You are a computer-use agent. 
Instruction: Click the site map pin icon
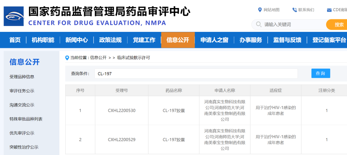click(260, 10)
